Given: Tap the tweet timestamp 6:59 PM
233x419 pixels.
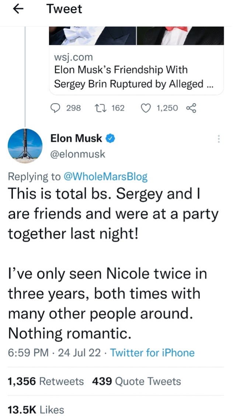Looking at the screenshot, I should point(28,353).
